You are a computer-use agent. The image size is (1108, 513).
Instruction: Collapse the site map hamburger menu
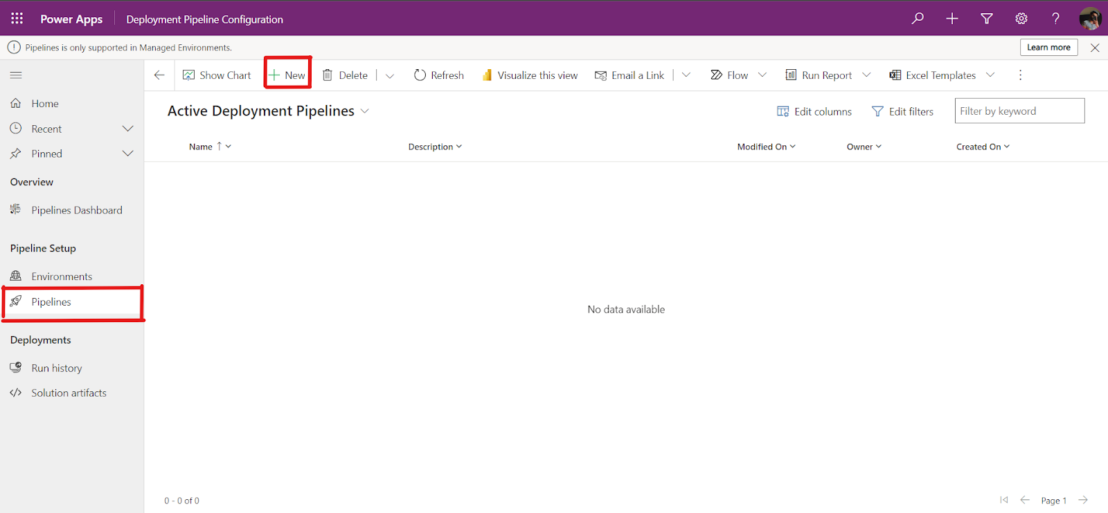[16, 75]
